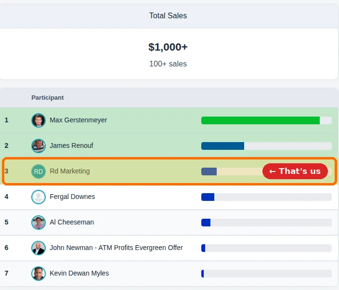Click Al Cheeseman's progress bar

tap(266, 222)
